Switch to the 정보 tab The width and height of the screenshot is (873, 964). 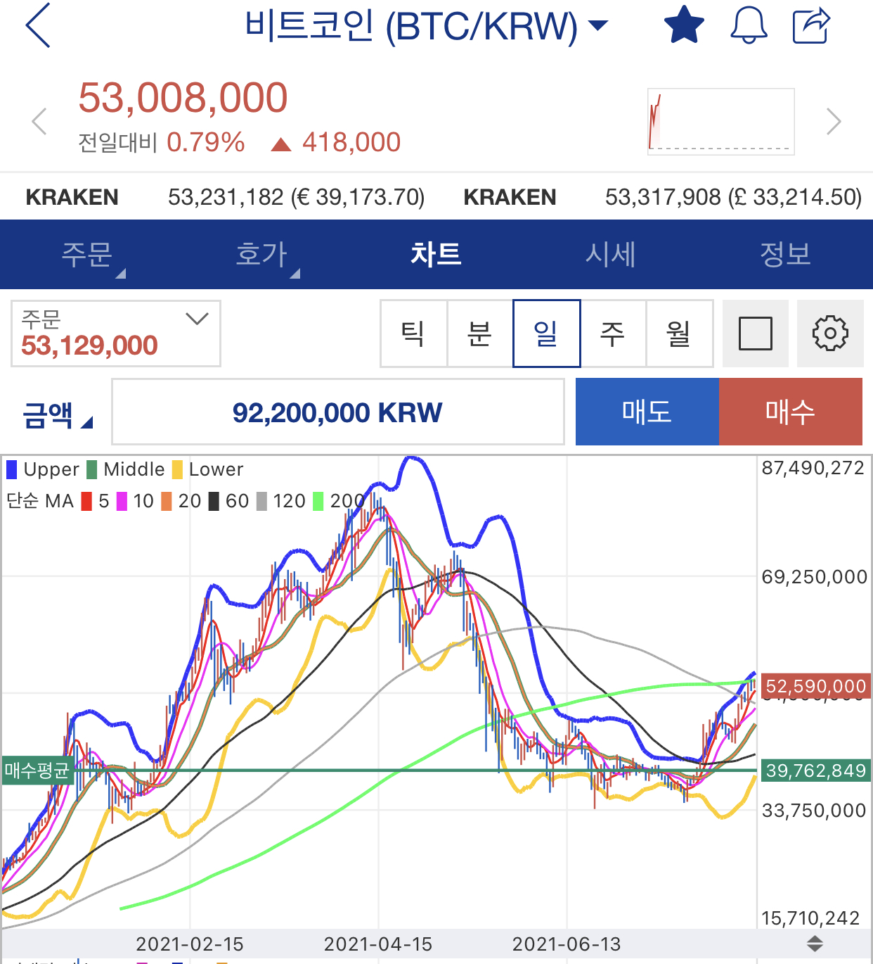coord(785,255)
